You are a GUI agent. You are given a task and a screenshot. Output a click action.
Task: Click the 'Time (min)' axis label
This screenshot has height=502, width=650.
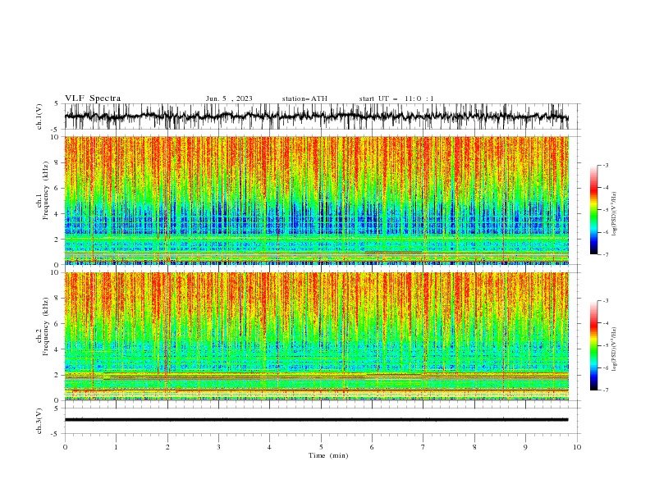pos(328,455)
